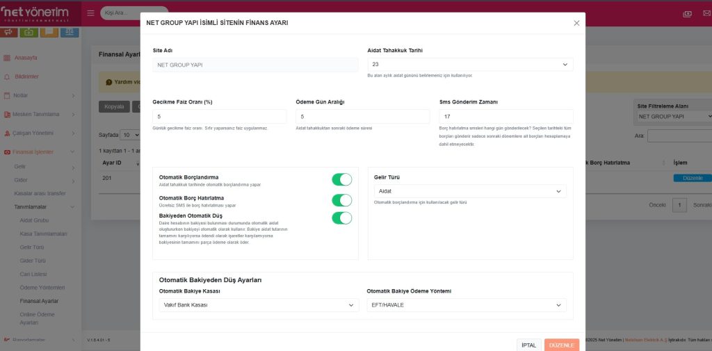Open the Aidat Tahakkuk Tarihi dropdown
The height and width of the screenshot is (351, 712).
(470, 65)
